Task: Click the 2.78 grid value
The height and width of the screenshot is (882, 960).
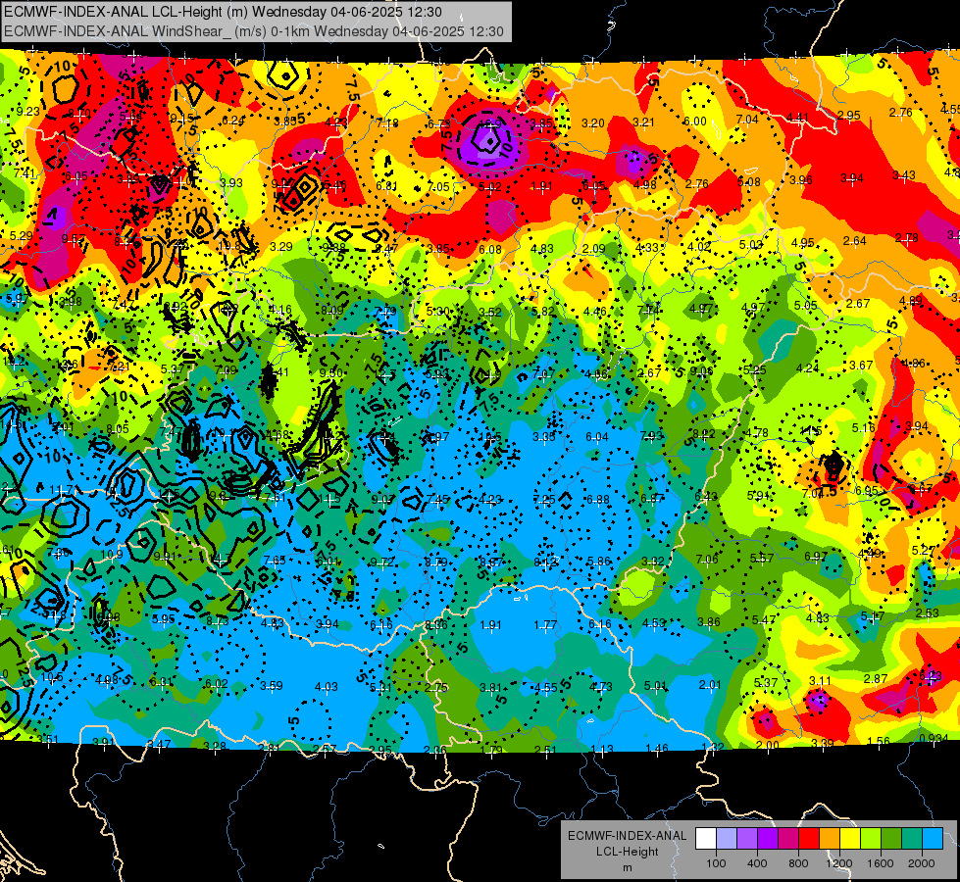Action: [906, 238]
